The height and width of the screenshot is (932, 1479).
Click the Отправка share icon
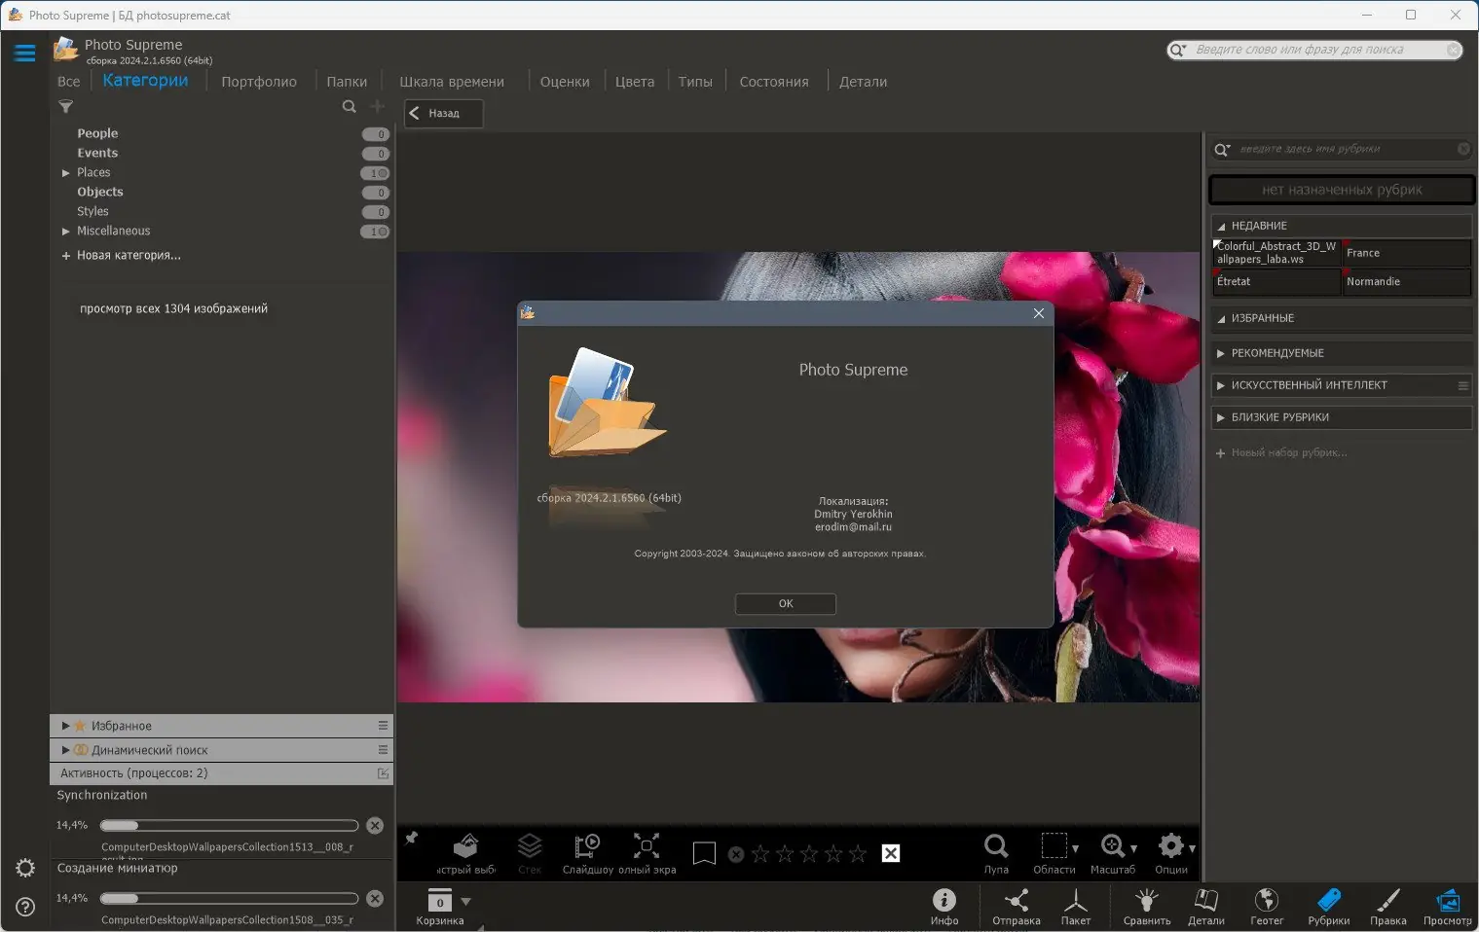[1017, 907]
